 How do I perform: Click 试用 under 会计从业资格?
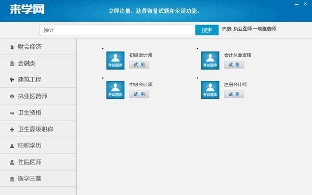(x=234, y=64)
